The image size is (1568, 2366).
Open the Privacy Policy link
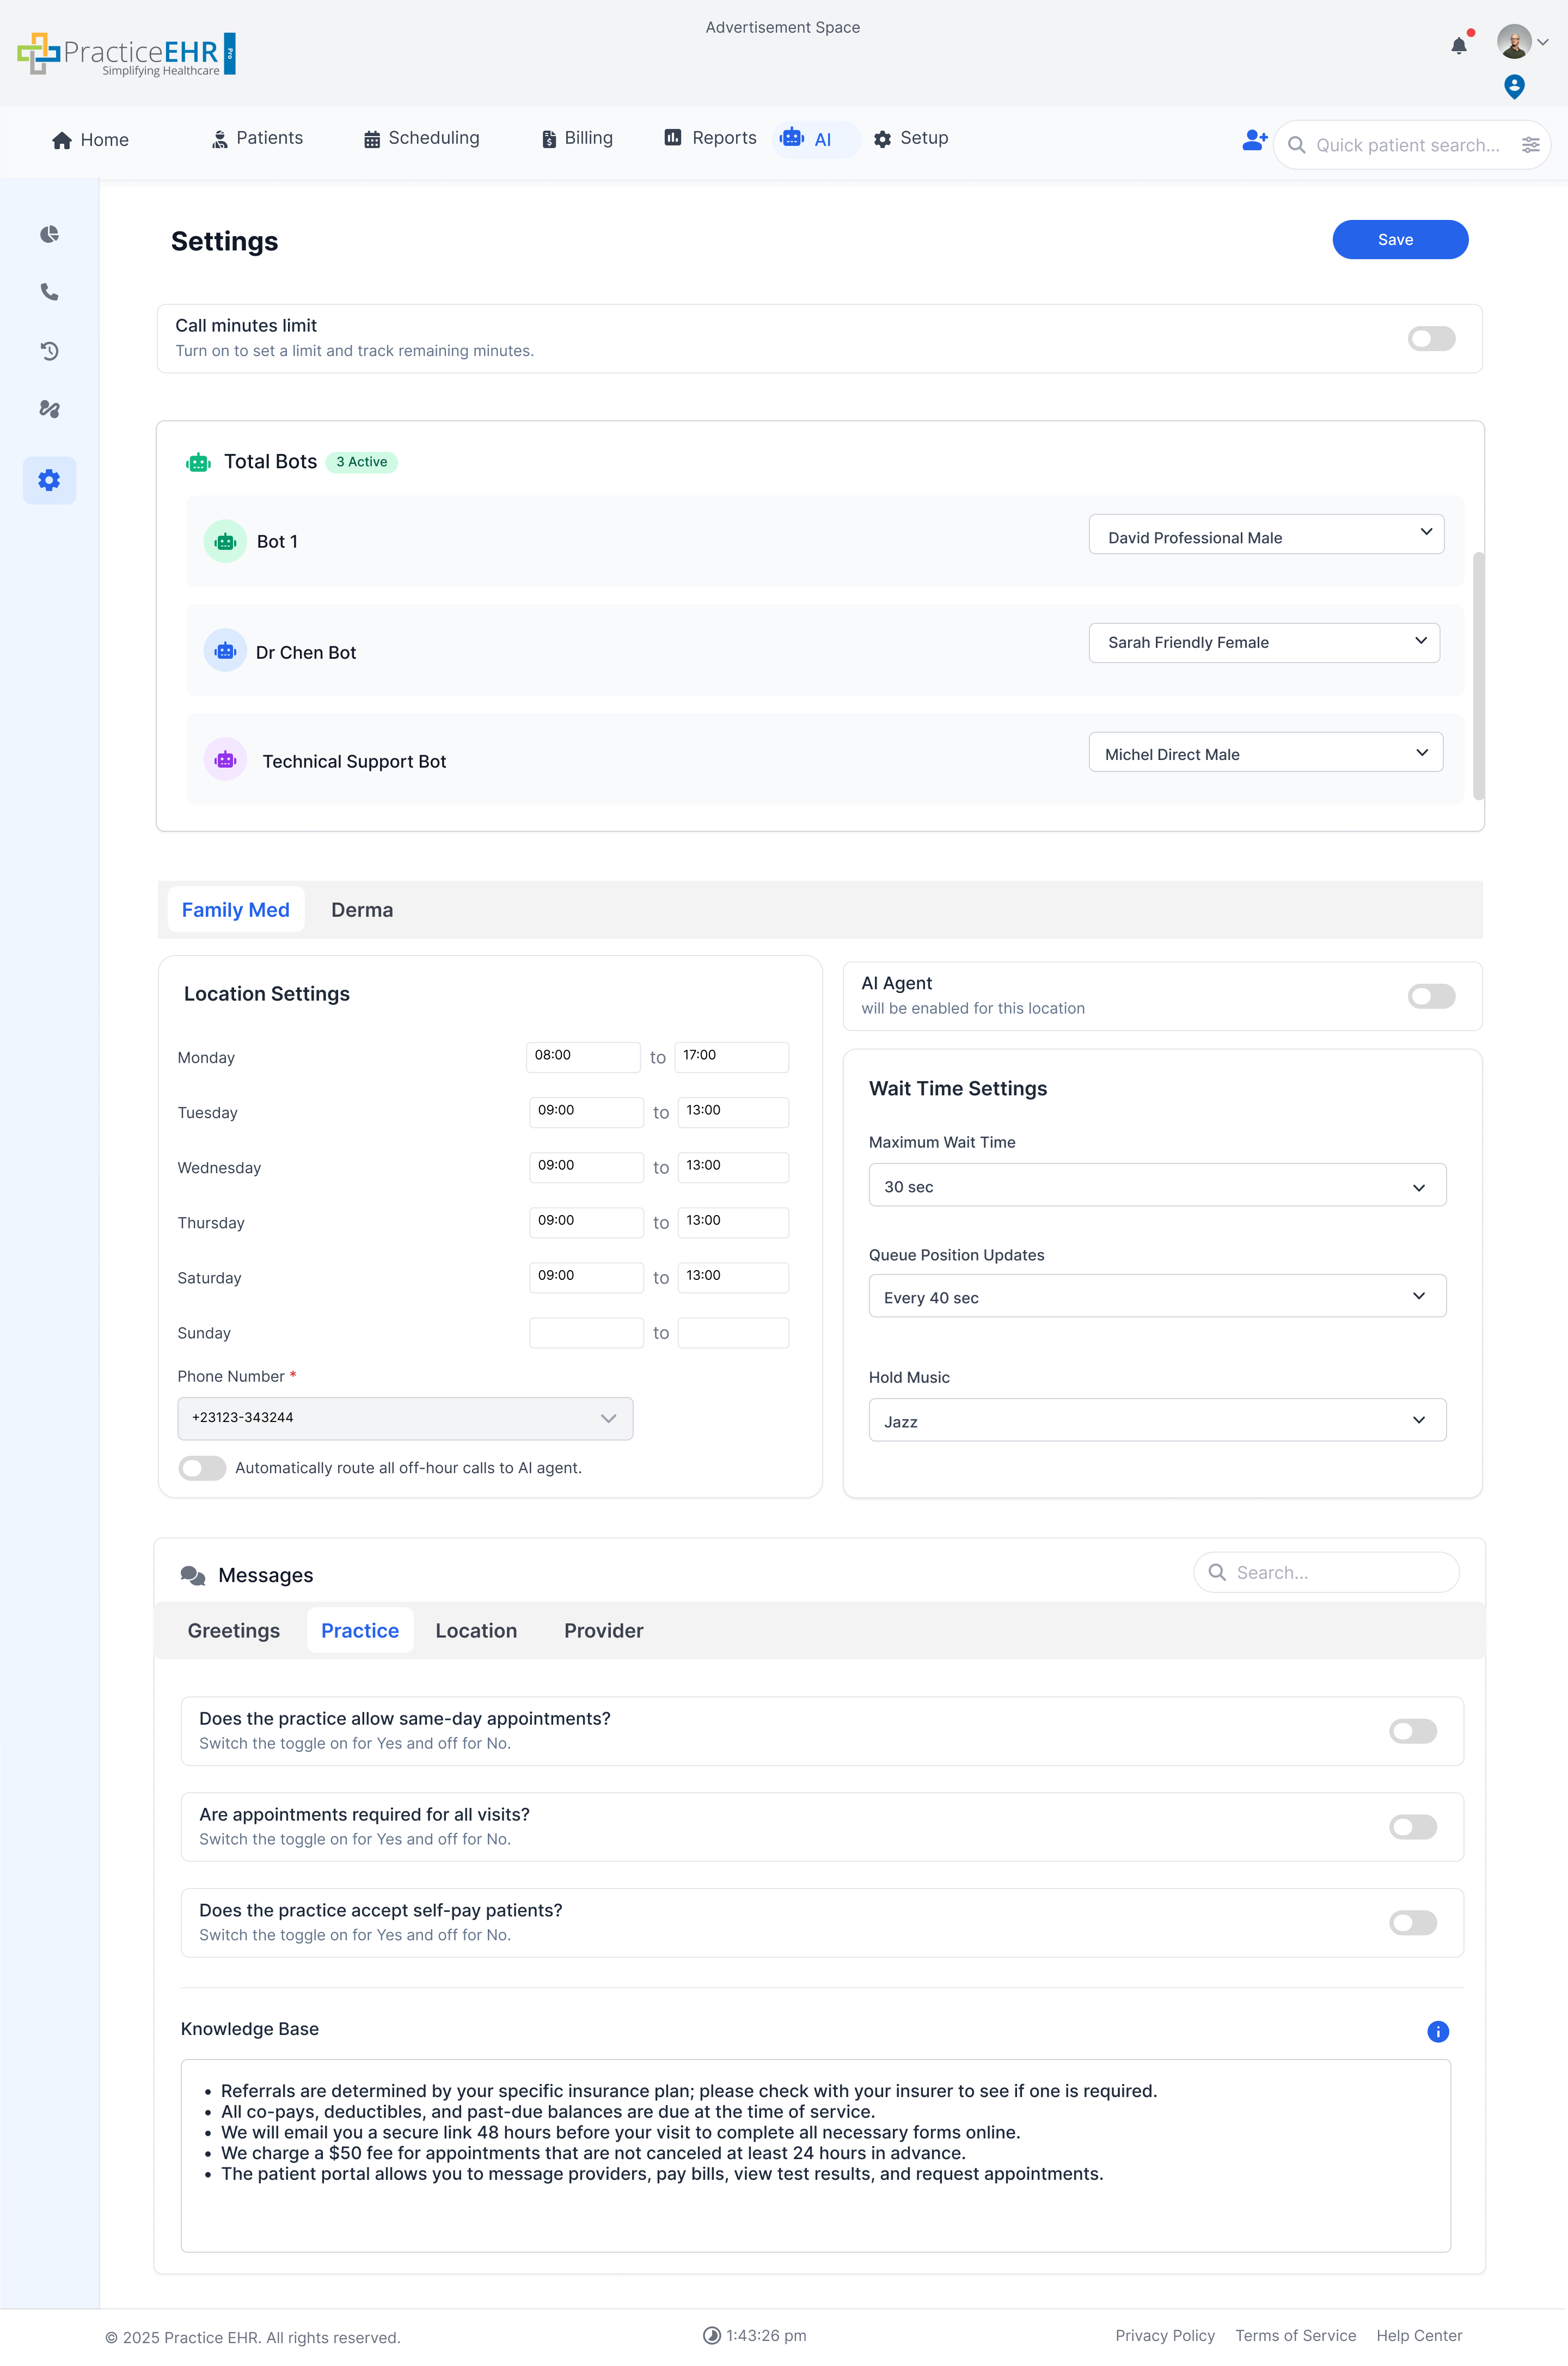[x=1165, y=2335]
